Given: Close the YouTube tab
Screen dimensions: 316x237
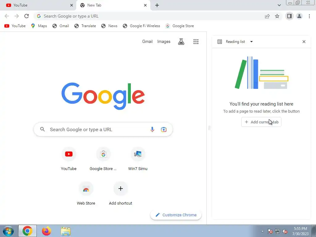Looking at the screenshot, I should click(x=71, y=5).
